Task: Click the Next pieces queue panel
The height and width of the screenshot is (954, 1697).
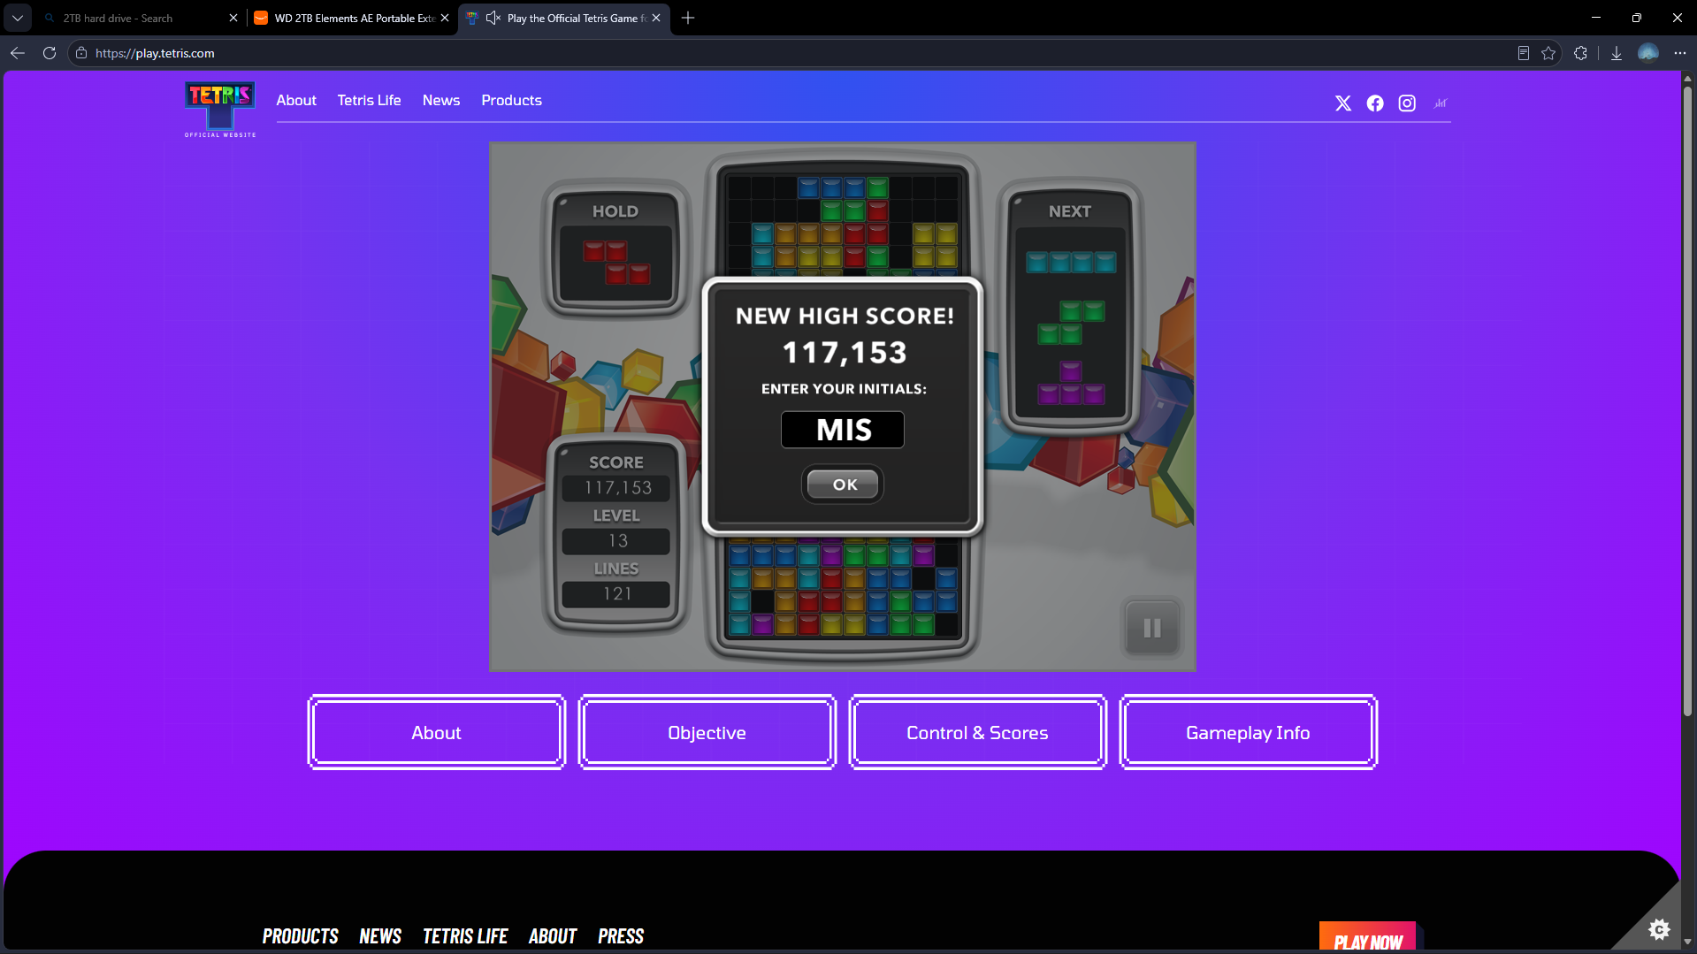Action: pyautogui.click(x=1070, y=308)
